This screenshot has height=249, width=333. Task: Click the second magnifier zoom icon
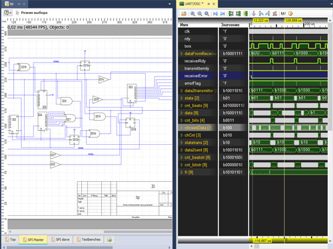tap(200, 13)
